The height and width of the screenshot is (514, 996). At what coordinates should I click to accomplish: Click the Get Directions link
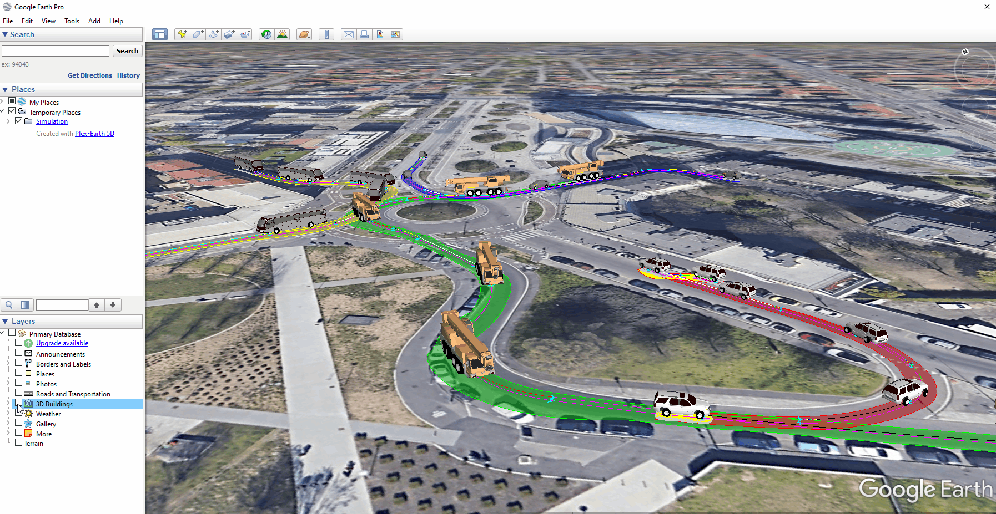coord(90,75)
